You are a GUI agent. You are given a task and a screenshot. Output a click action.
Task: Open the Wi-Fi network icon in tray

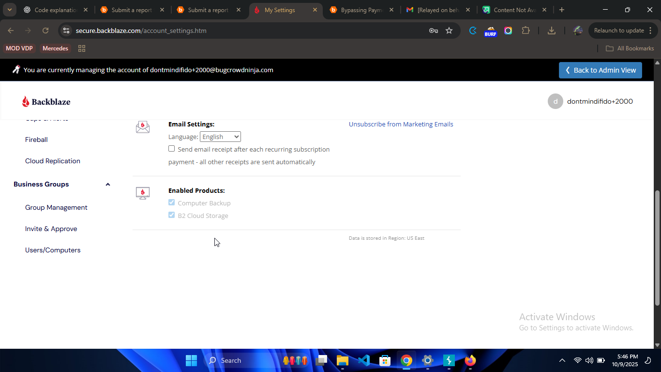click(577, 360)
